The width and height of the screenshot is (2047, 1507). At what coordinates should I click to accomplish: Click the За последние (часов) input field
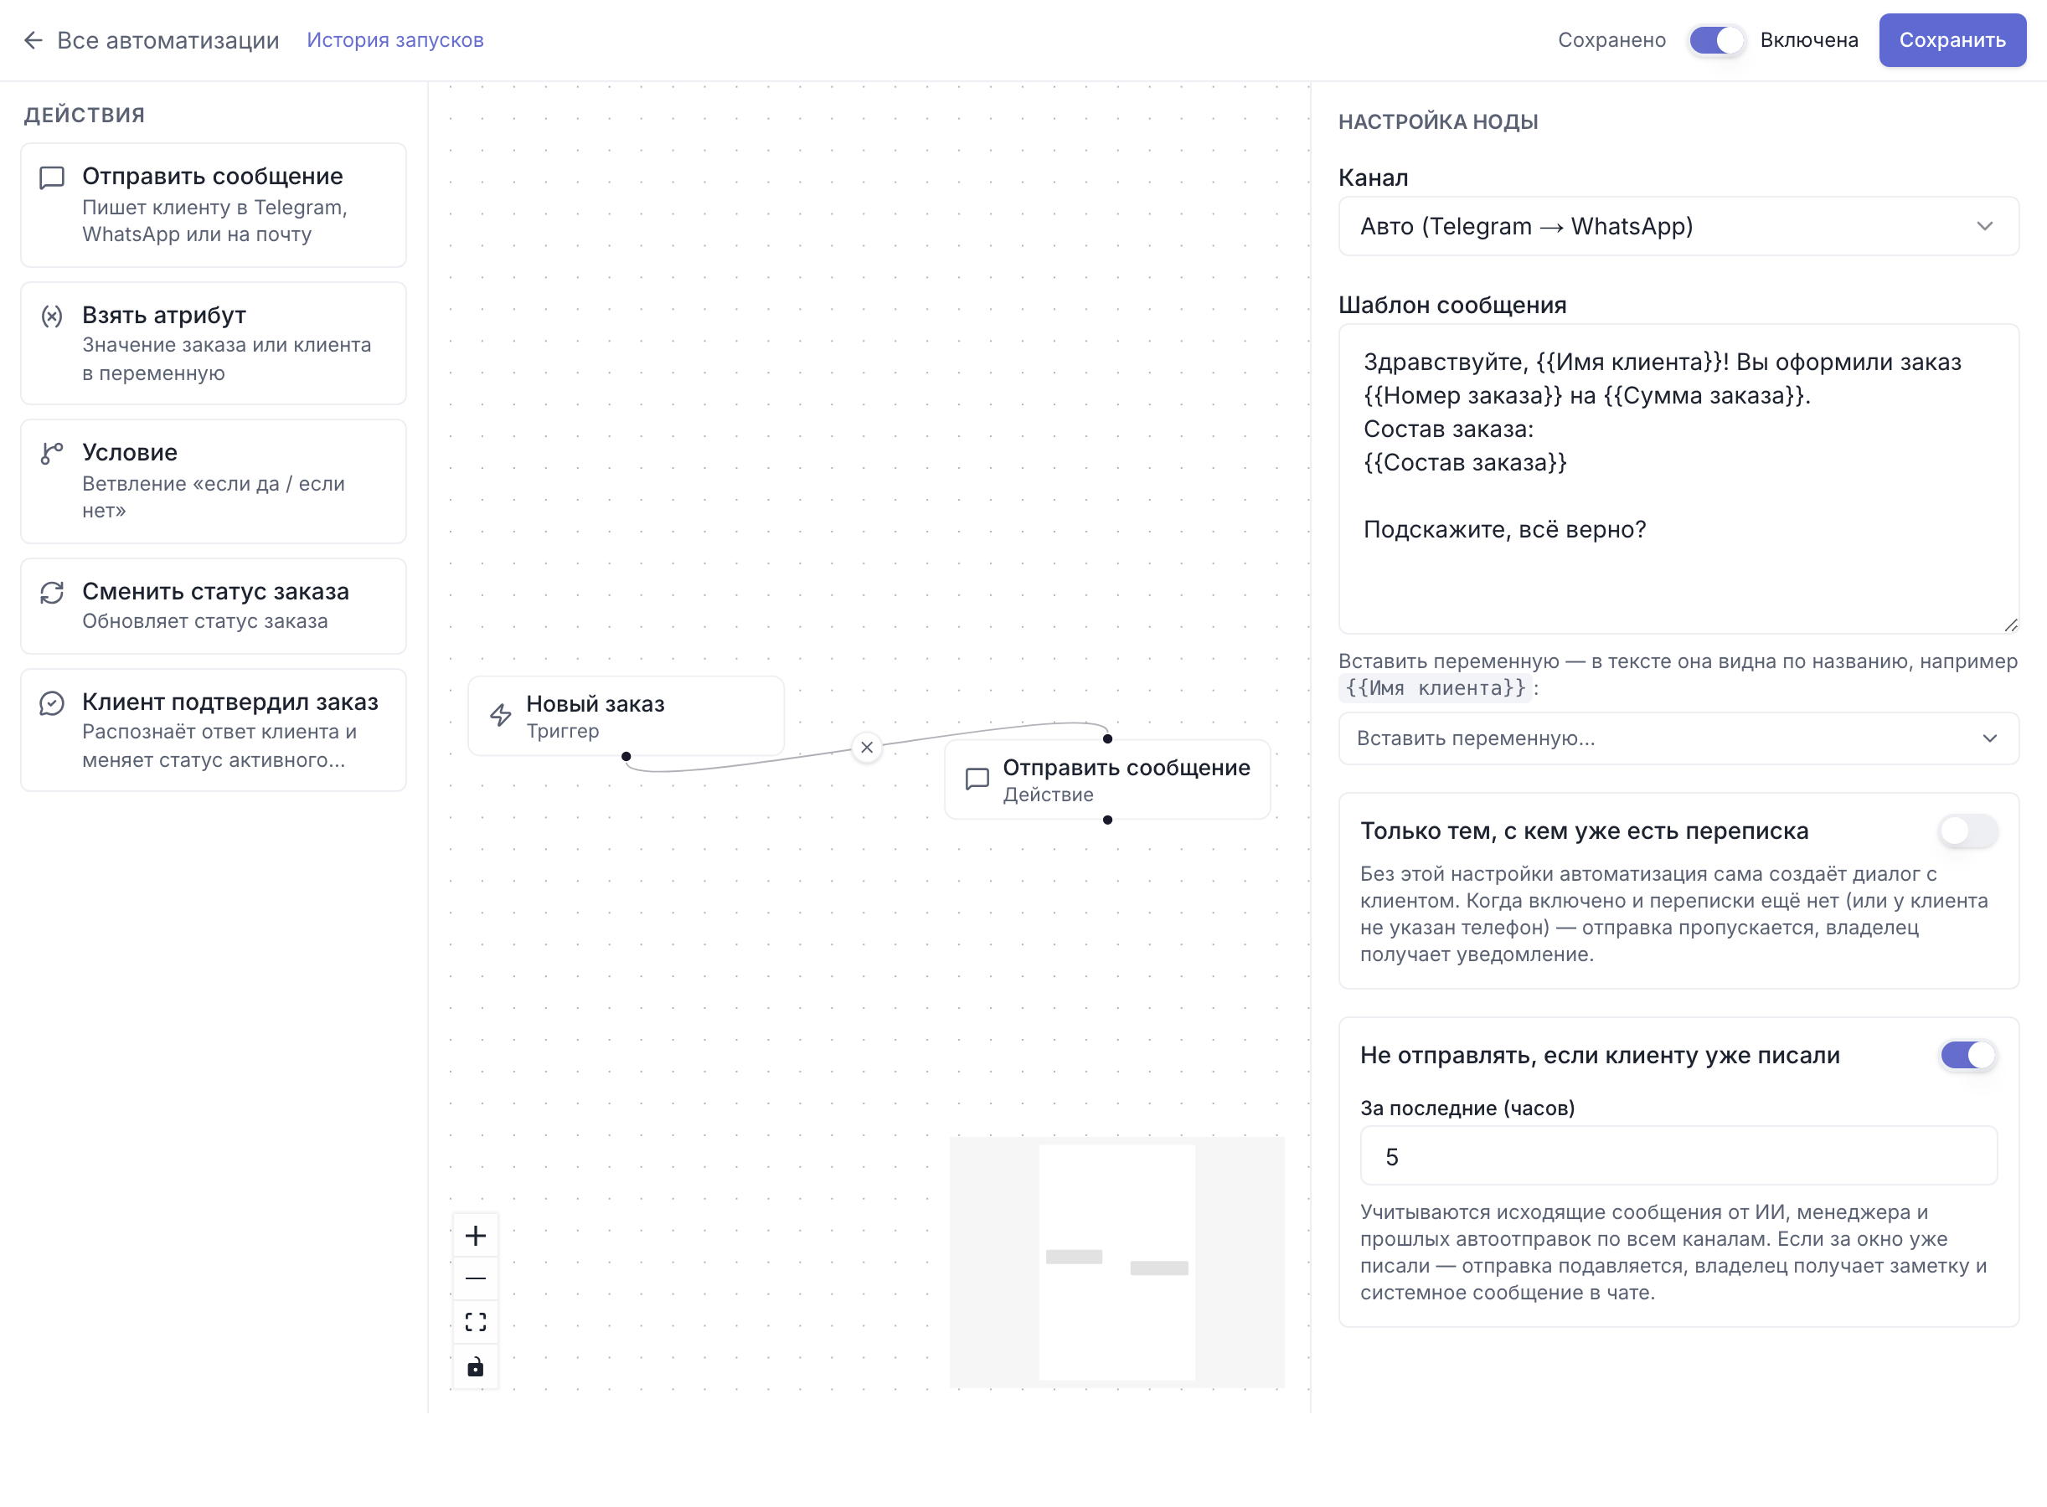tap(1678, 1156)
